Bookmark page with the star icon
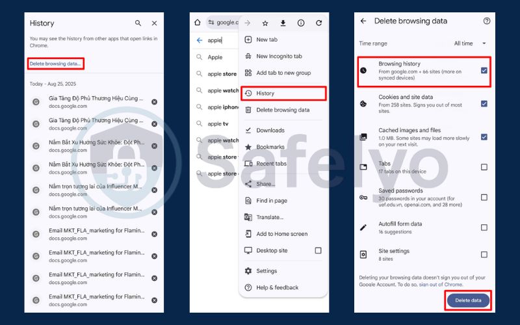Image resolution: width=520 pixels, height=325 pixels. (265, 23)
